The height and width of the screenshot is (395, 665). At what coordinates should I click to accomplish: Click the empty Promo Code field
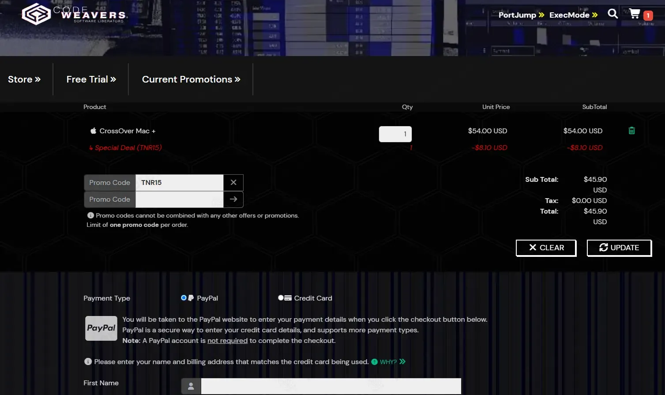pos(179,199)
